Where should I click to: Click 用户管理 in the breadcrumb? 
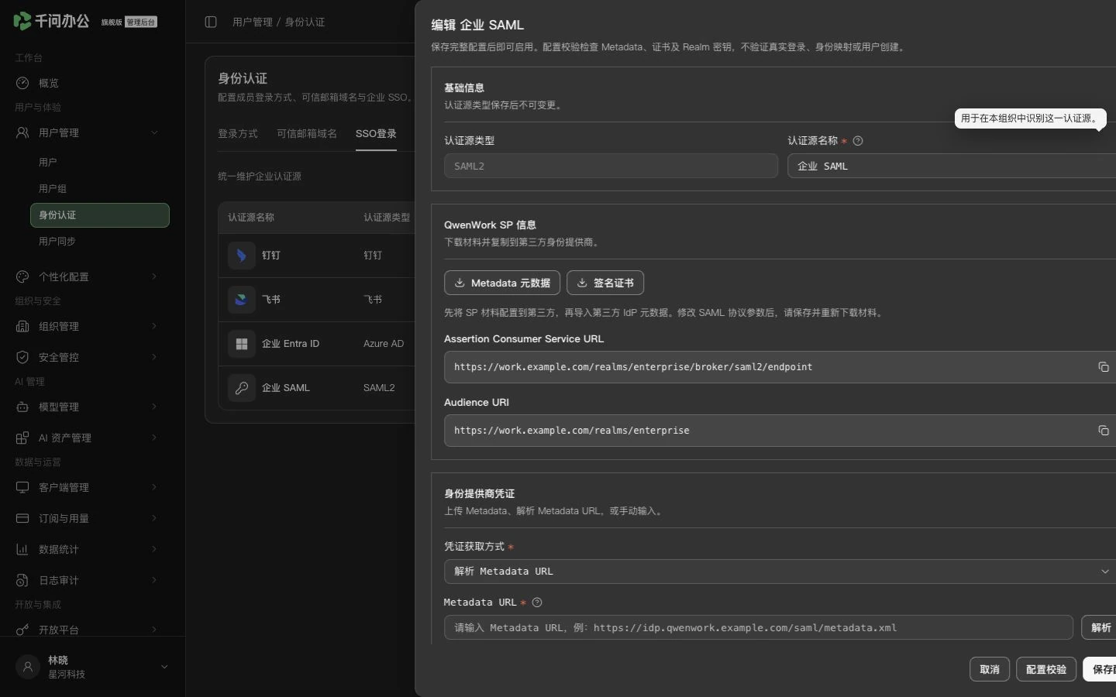253,22
